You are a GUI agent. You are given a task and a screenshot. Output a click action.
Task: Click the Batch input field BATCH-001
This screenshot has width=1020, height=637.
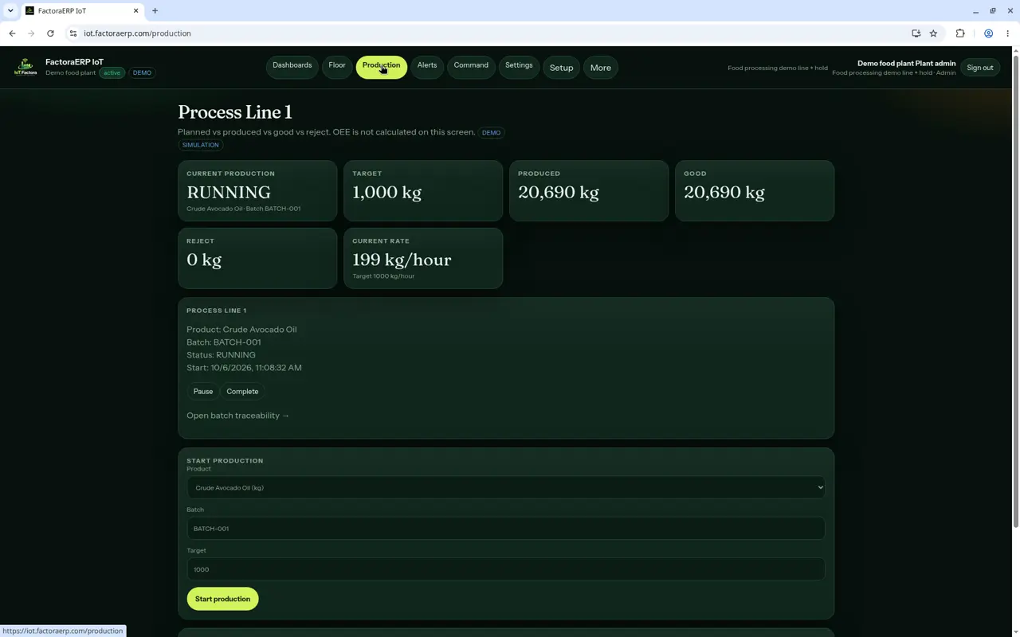[506, 529]
